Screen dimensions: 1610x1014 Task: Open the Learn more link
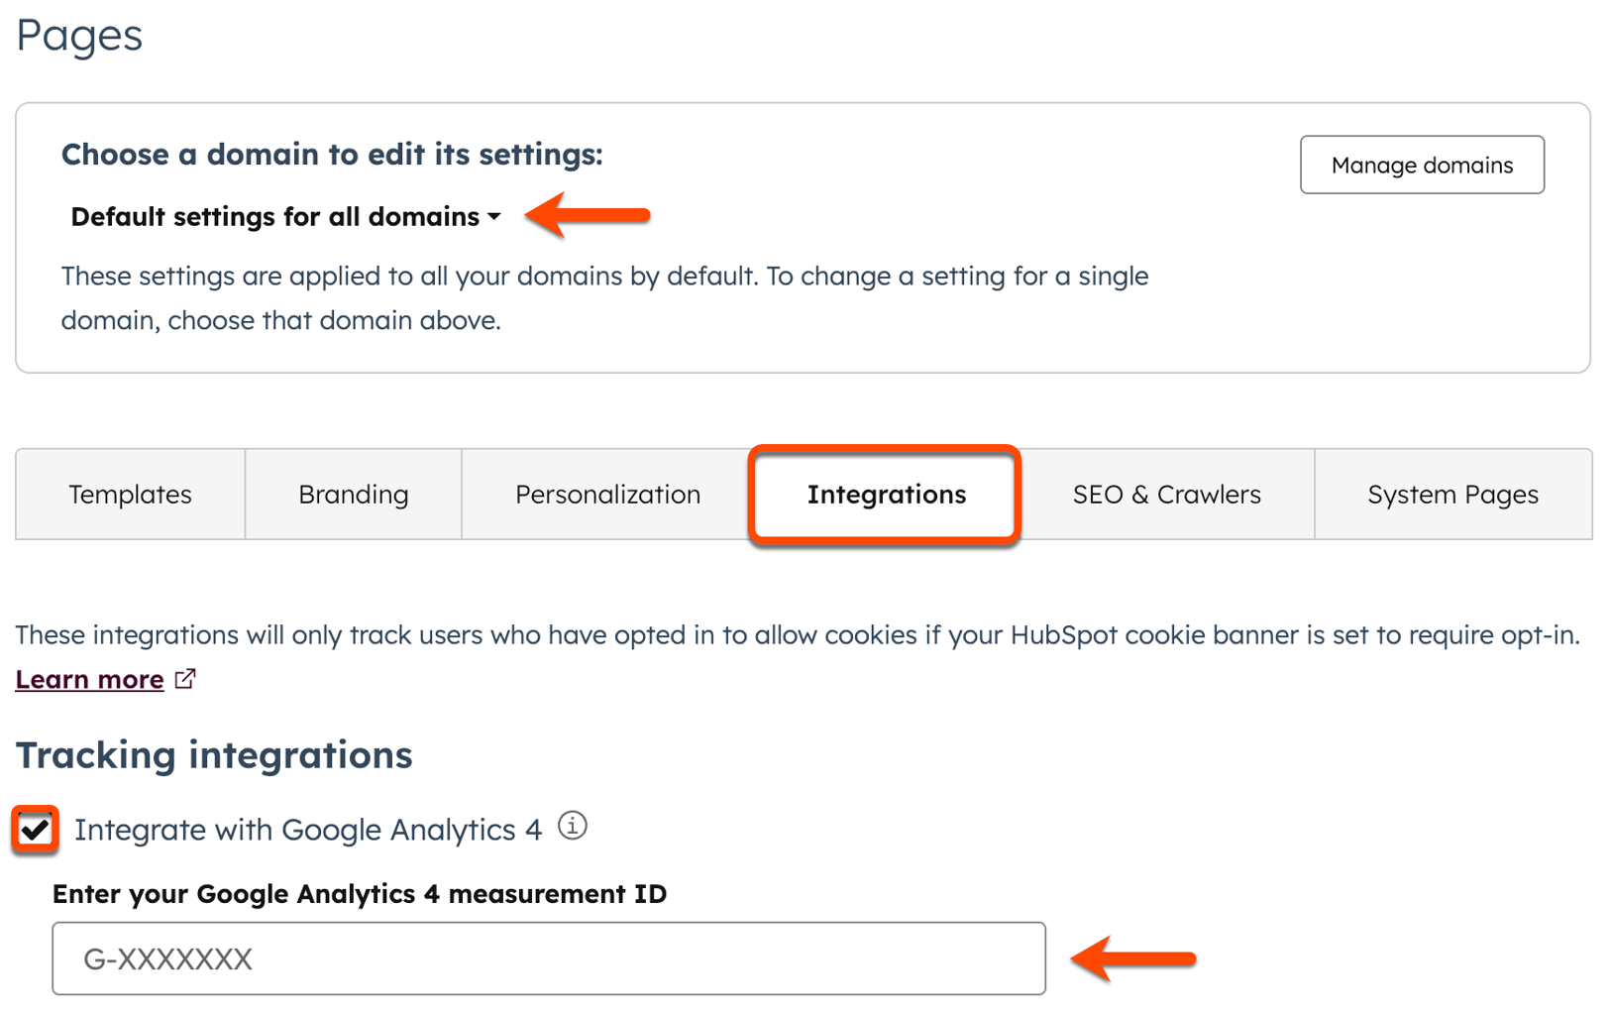pyautogui.click(x=89, y=679)
